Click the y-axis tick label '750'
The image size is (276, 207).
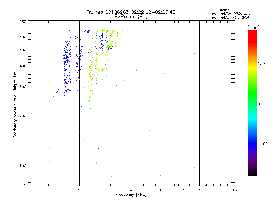23,22
